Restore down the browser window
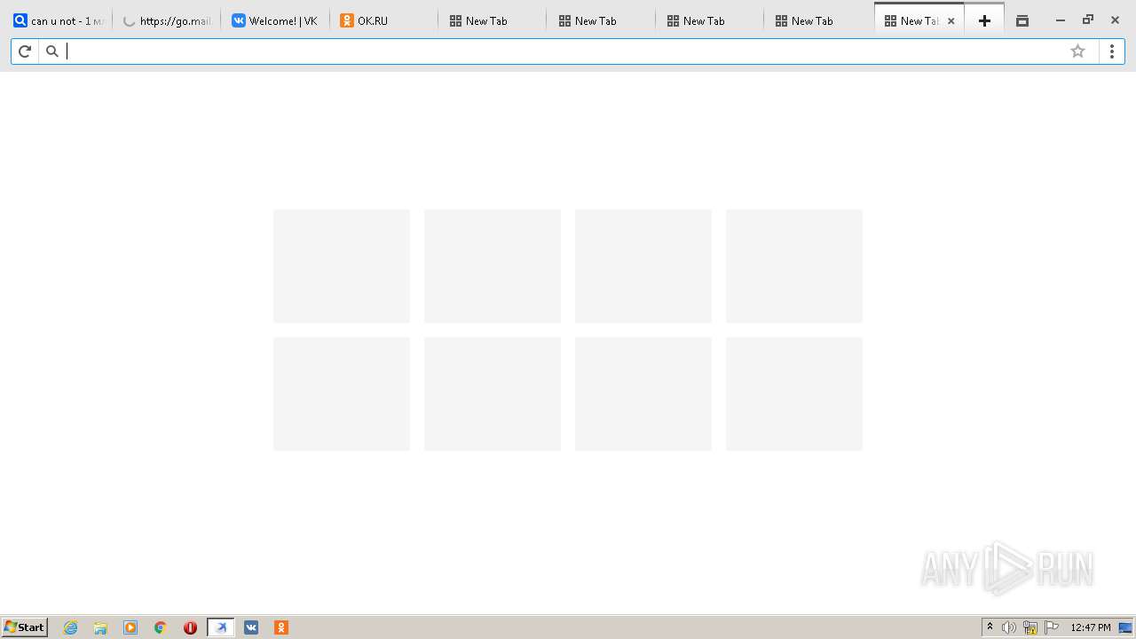 tap(1087, 20)
